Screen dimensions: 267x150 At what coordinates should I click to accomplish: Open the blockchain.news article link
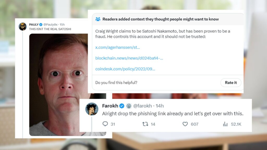click(x=129, y=58)
